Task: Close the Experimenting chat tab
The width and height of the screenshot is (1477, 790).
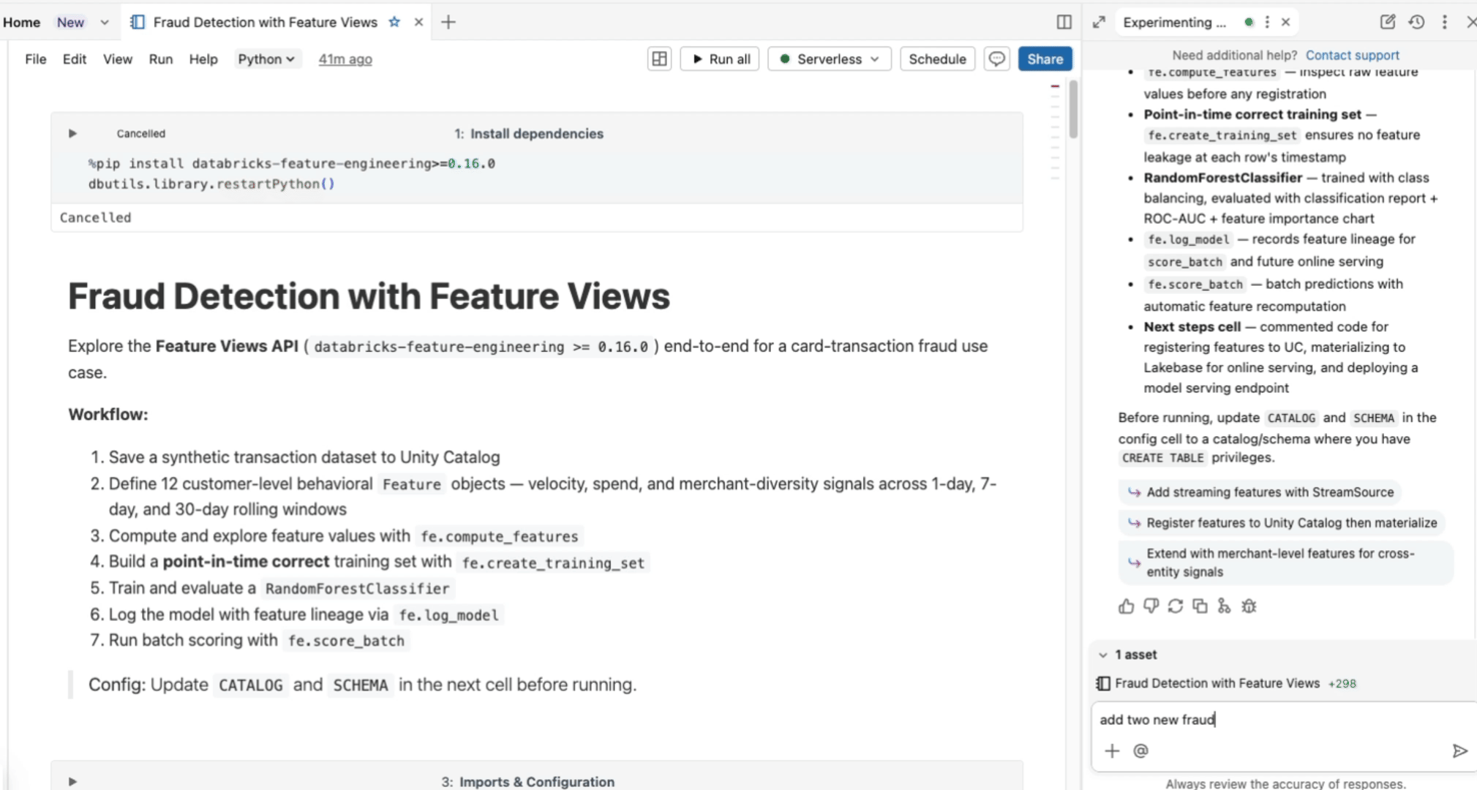Action: tap(1285, 22)
